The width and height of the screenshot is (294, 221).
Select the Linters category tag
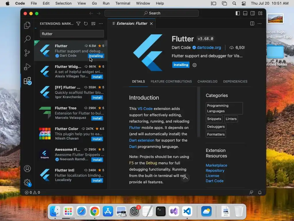(x=231, y=119)
